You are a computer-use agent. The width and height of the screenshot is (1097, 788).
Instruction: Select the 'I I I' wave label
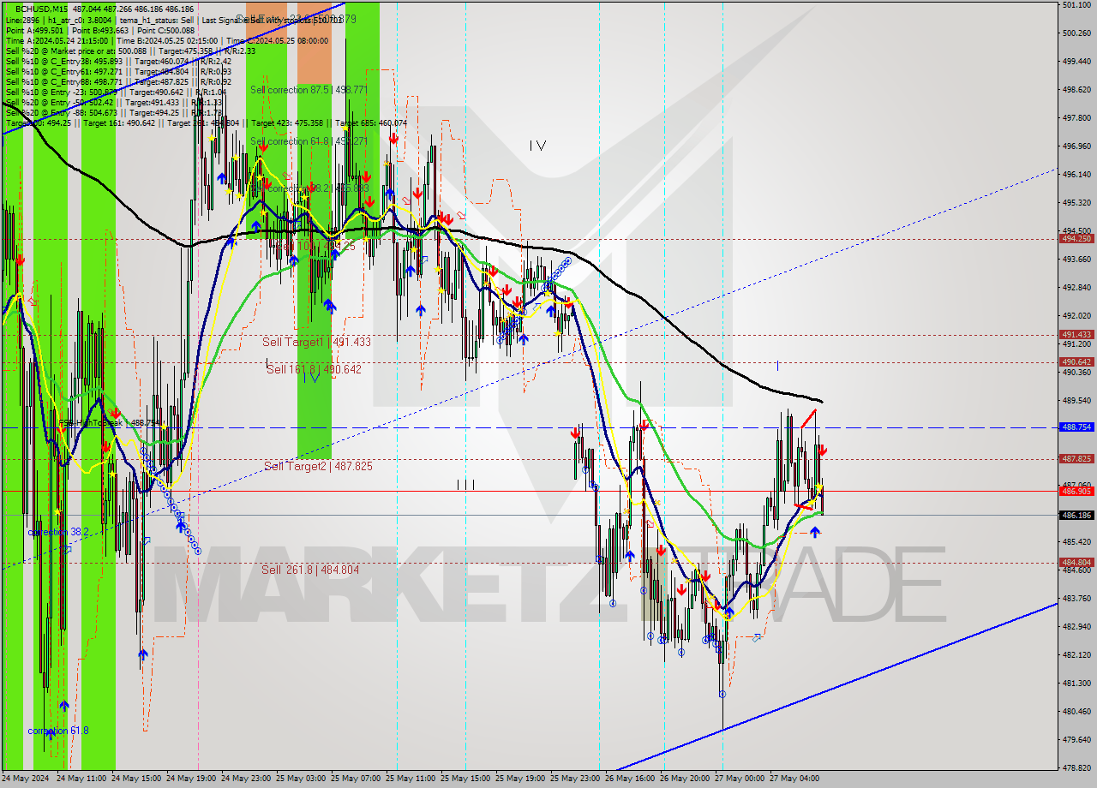pyautogui.click(x=465, y=485)
